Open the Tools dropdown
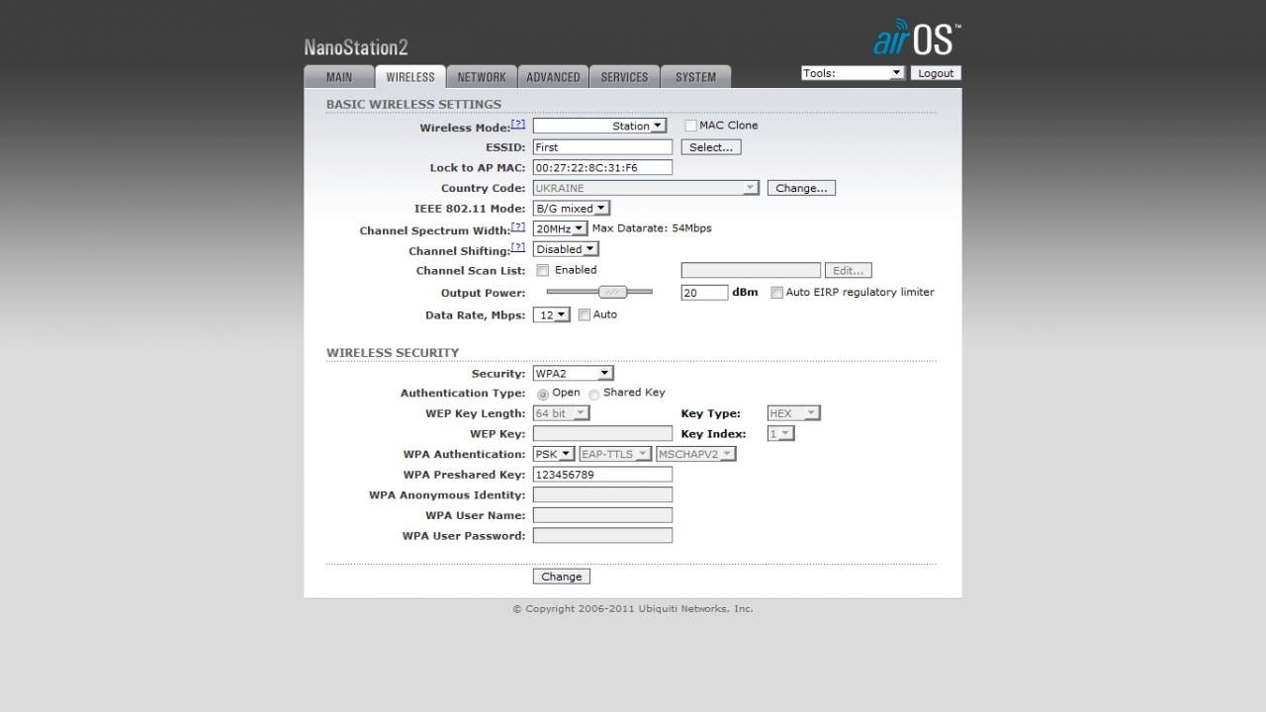The width and height of the screenshot is (1266, 712). 853,73
